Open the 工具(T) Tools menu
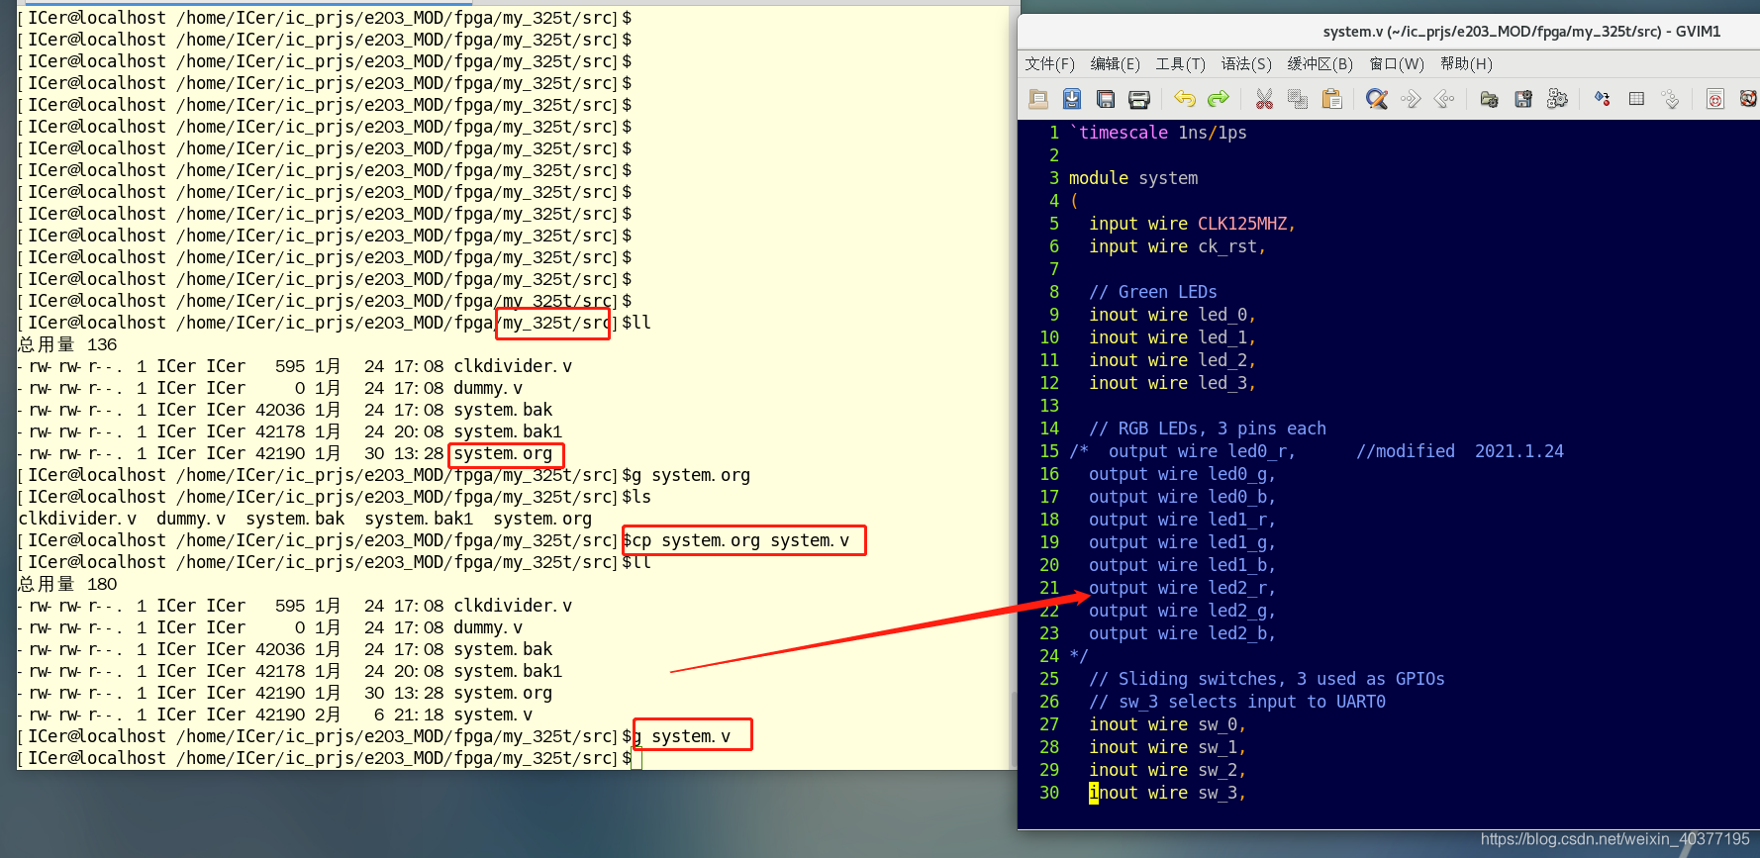1760x858 pixels. pos(1180,64)
